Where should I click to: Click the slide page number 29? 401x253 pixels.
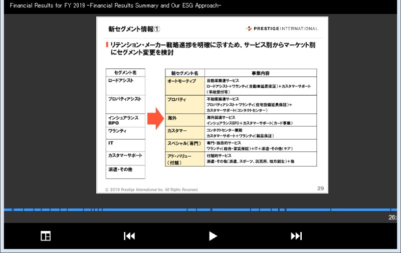coord(320,188)
